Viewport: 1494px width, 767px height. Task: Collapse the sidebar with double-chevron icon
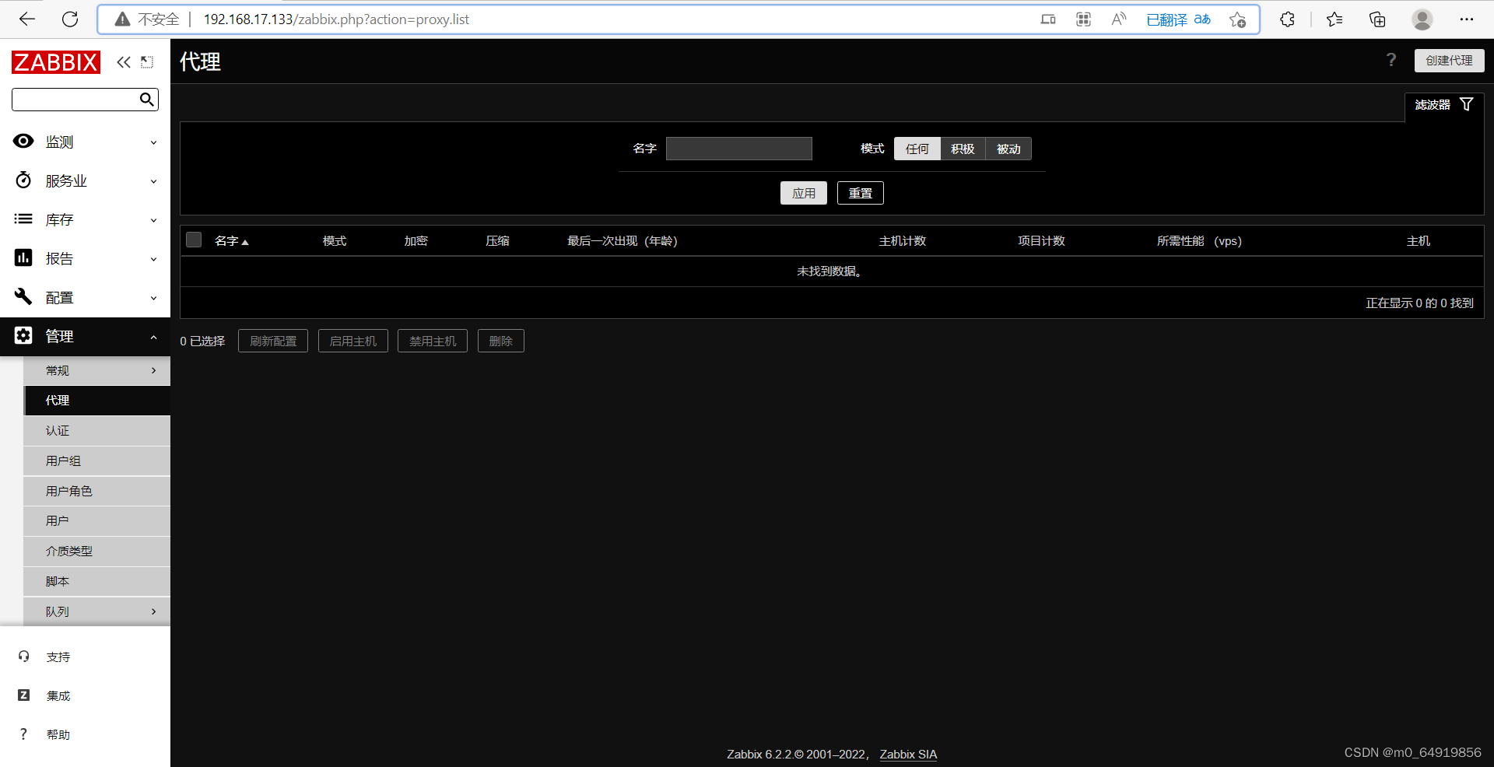click(124, 62)
